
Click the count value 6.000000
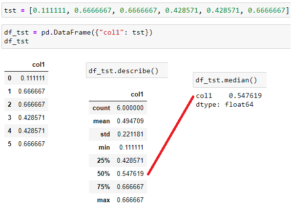pos(130,108)
